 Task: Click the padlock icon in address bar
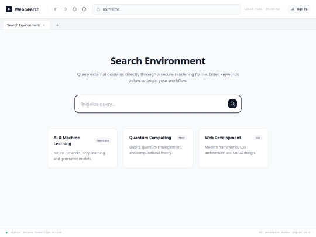98,9
